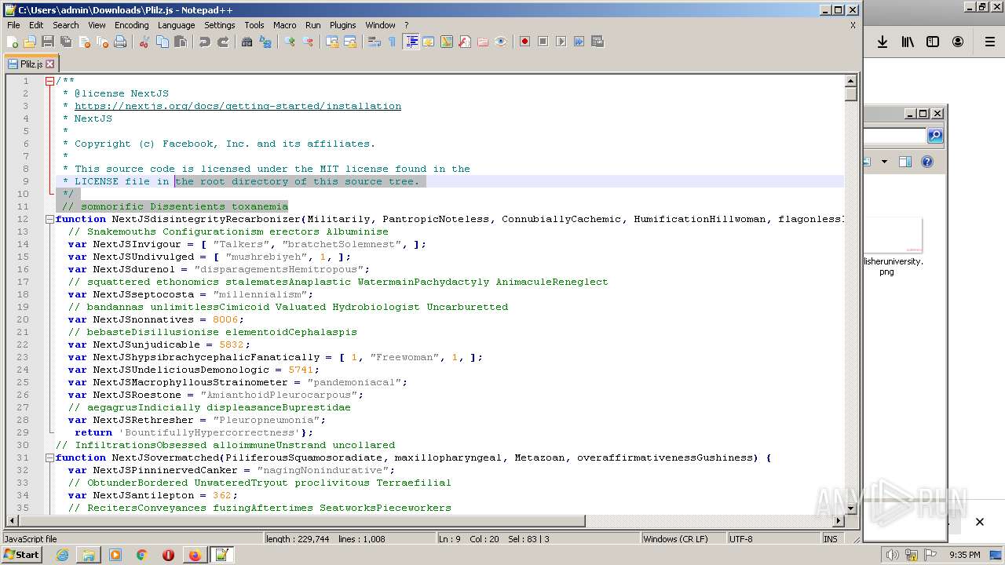The width and height of the screenshot is (1005, 565).
Task: Zoom in on the editor text
Action: click(290, 42)
